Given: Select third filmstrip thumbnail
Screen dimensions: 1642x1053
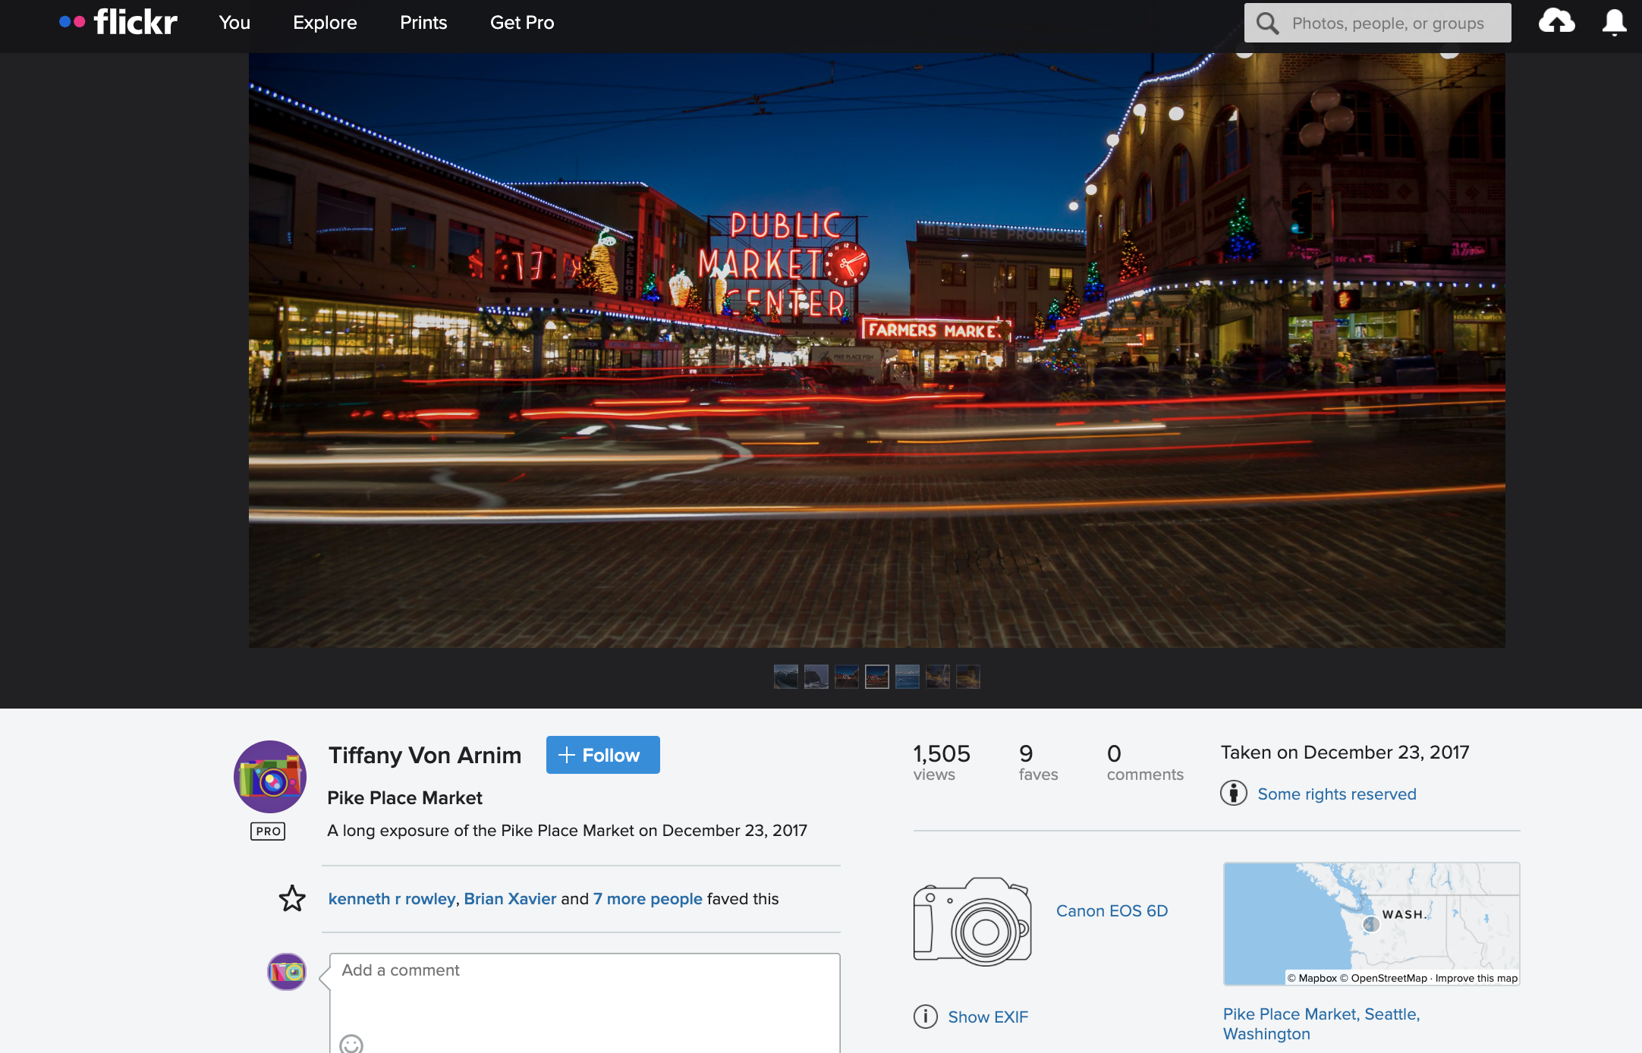Looking at the screenshot, I should [847, 676].
